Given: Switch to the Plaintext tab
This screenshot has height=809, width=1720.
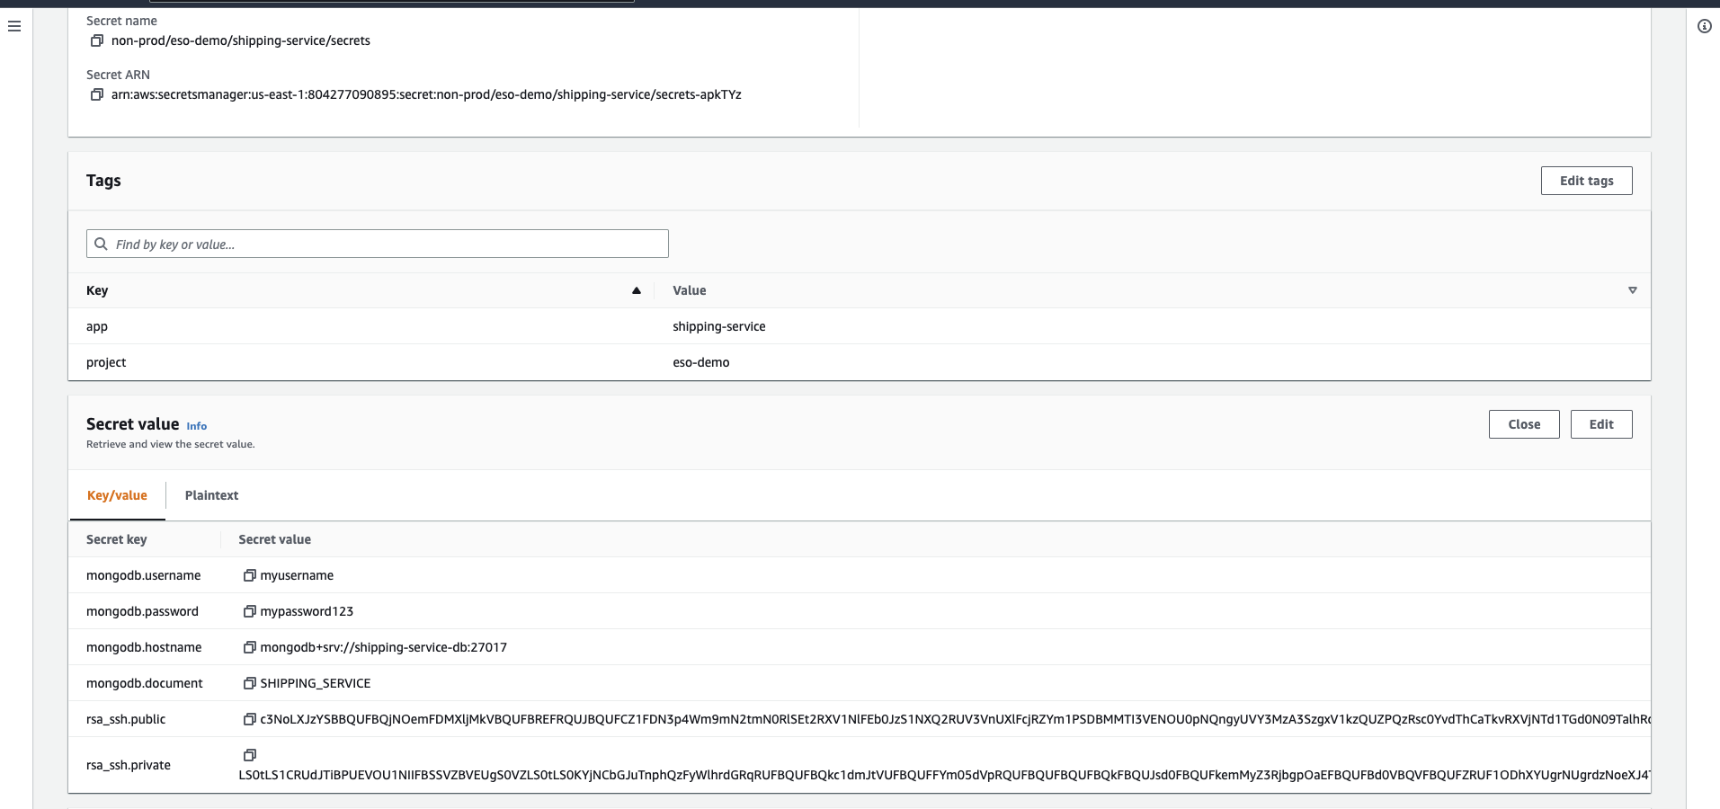Looking at the screenshot, I should click(211, 495).
